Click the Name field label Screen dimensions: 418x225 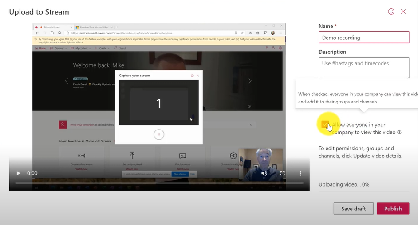326,26
